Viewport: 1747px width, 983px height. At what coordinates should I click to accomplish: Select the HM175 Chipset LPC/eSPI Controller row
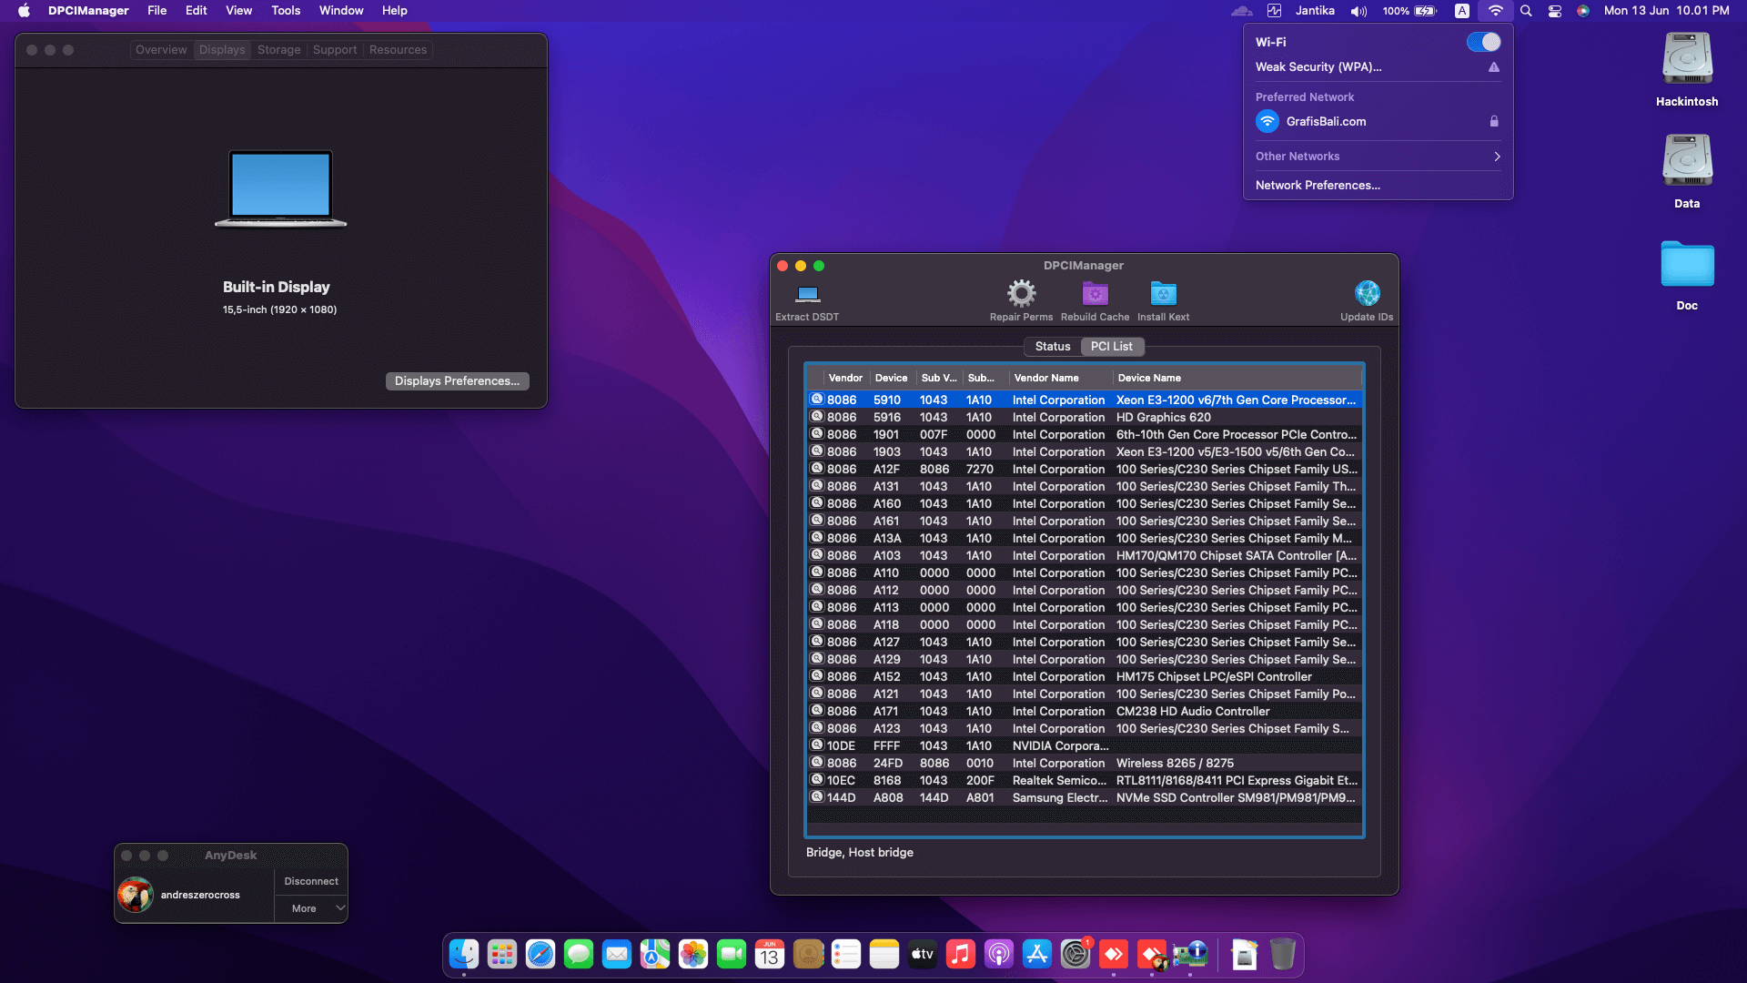[x=1085, y=677]
